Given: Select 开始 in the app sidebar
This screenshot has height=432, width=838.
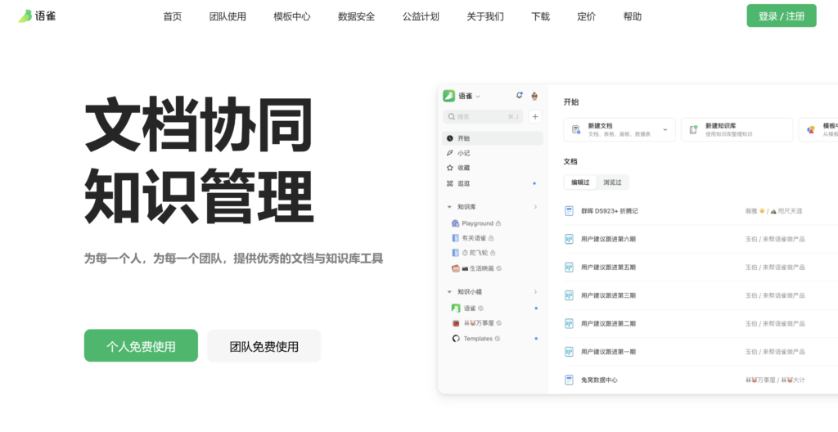Looking at the screenshot, I should point(492,138).
